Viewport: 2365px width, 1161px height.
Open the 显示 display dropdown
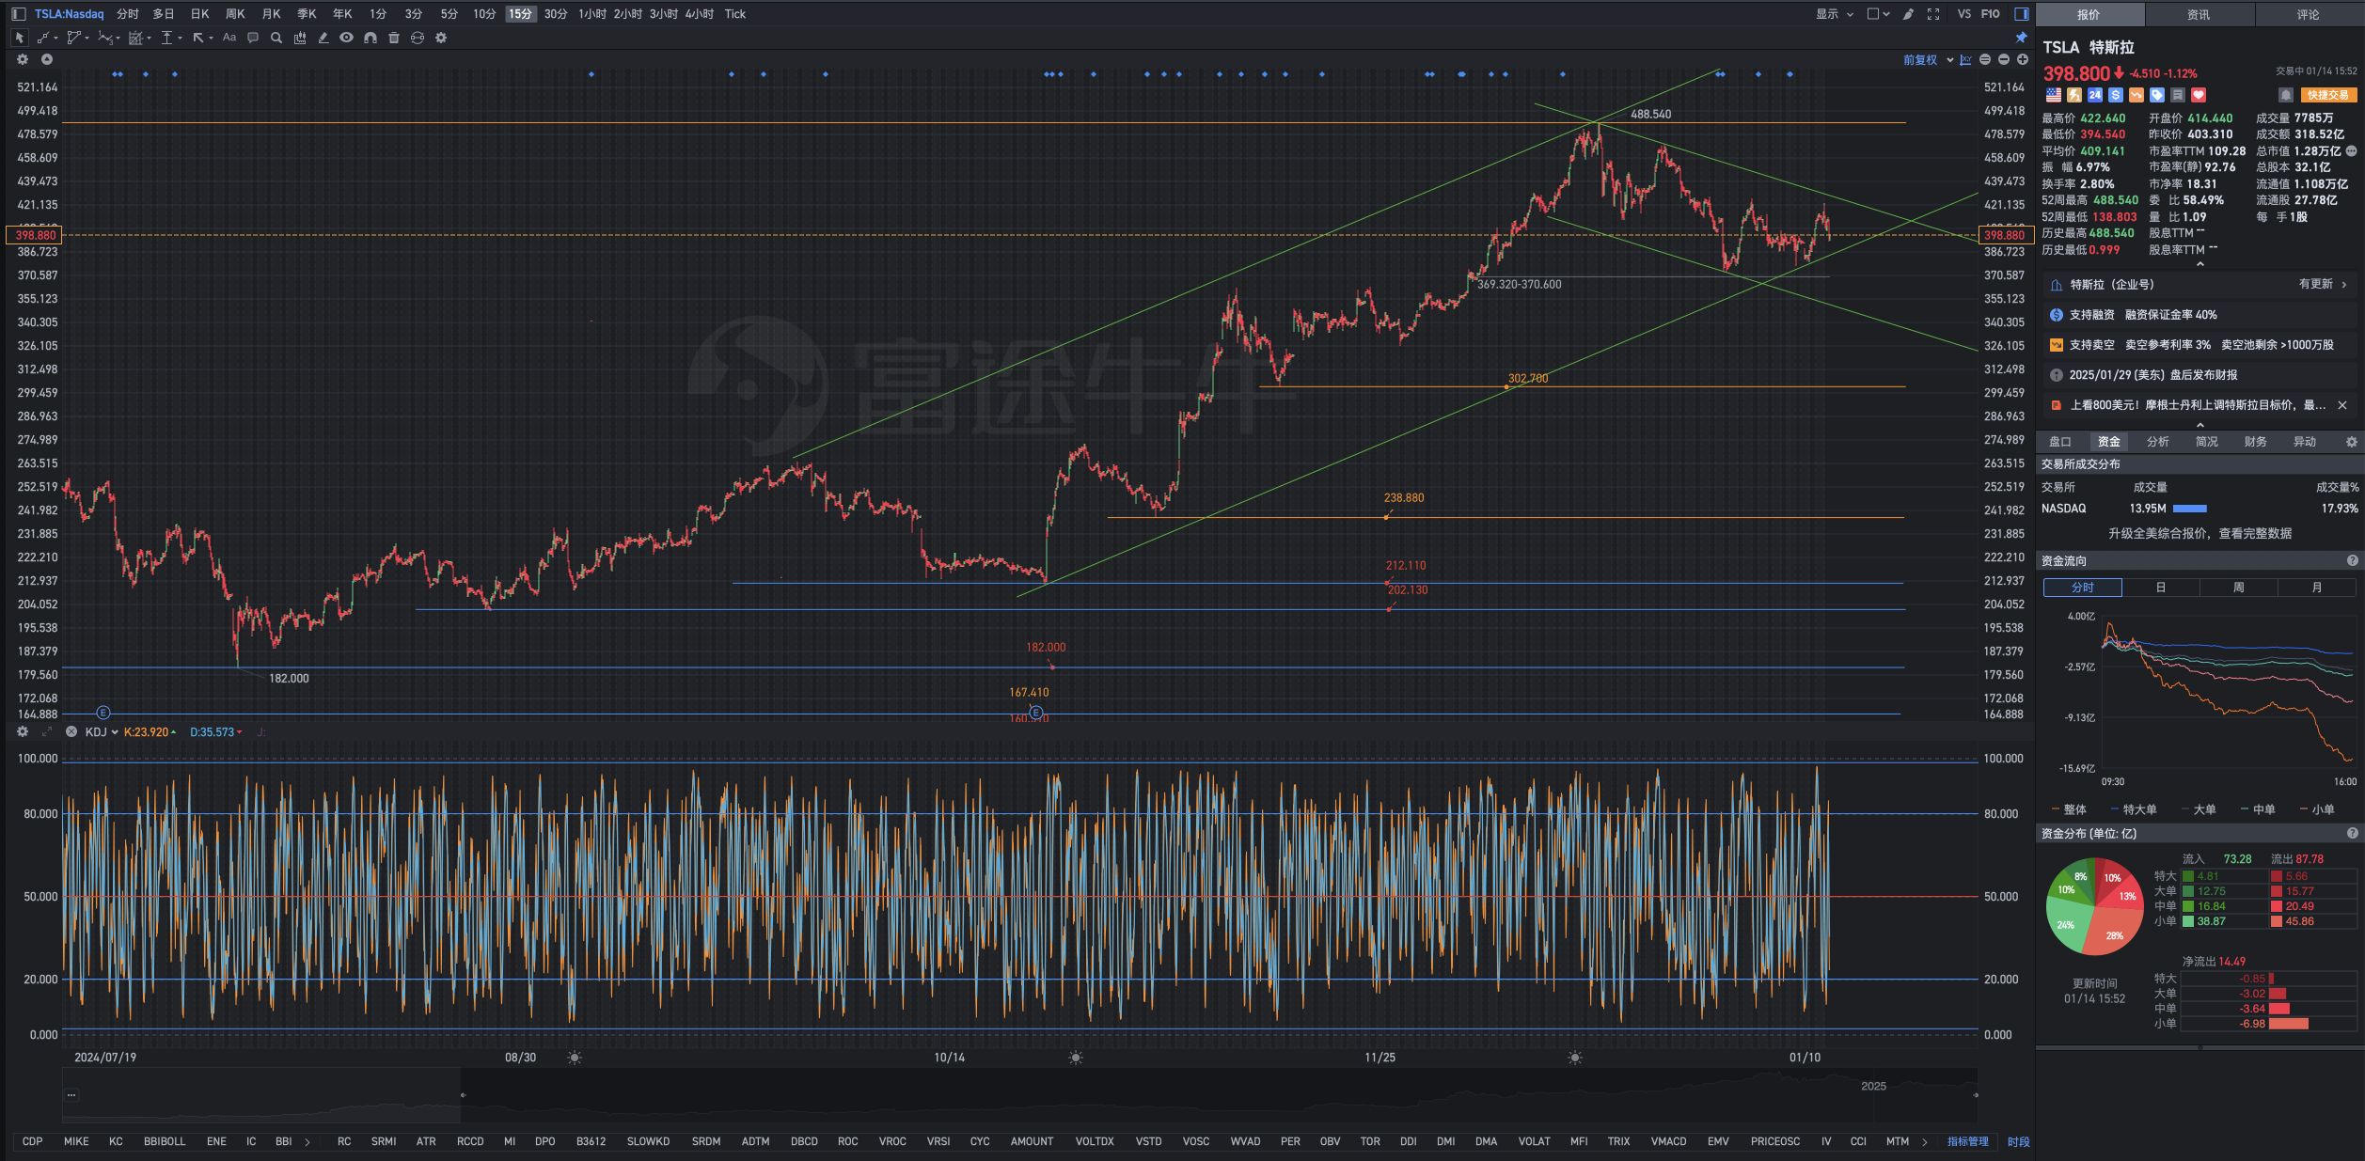tap(1834, 14)
